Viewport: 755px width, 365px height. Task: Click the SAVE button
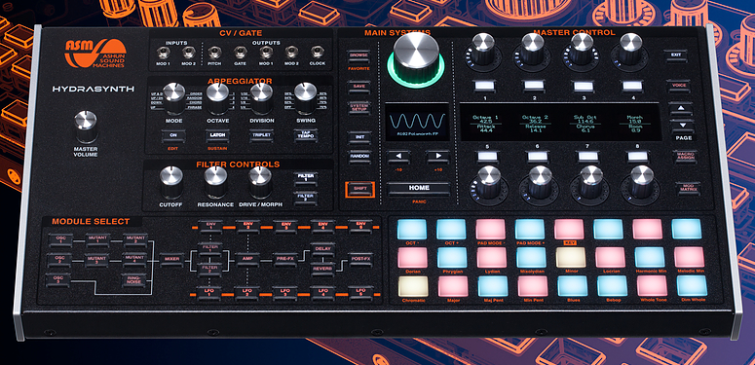[x=359, y=87]
